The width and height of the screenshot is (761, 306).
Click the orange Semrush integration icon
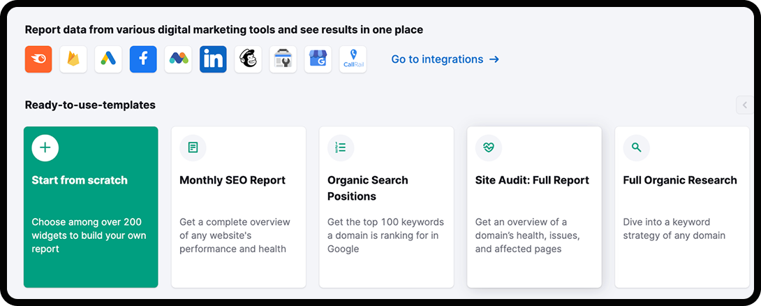tap(38, 59)
